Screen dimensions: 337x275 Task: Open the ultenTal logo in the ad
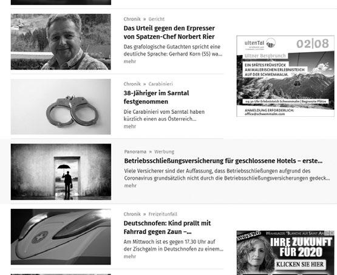[x=260, y=44]
